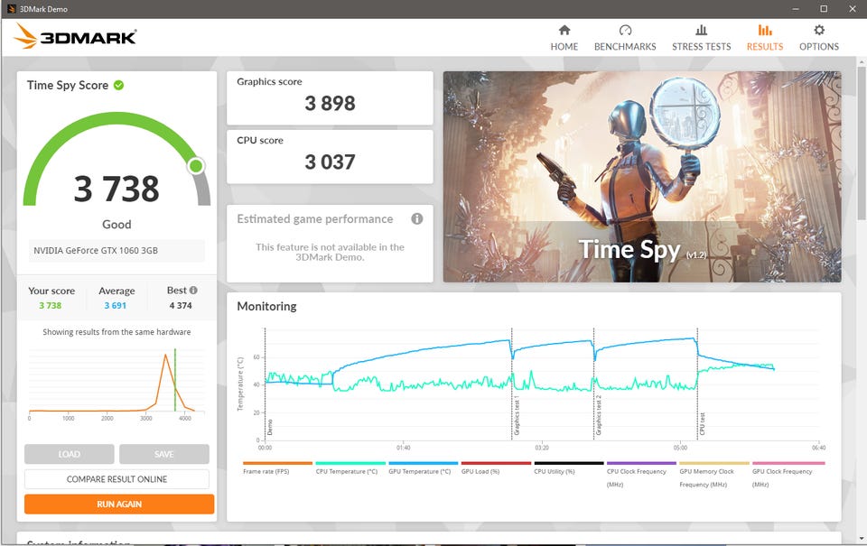Click the scrollbar down arrow
The height and width of the screenshot is (546, 867).
click(x=861, y=538)
